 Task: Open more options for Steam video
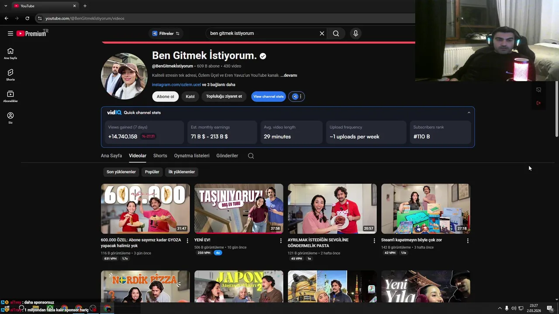[468, 241]
